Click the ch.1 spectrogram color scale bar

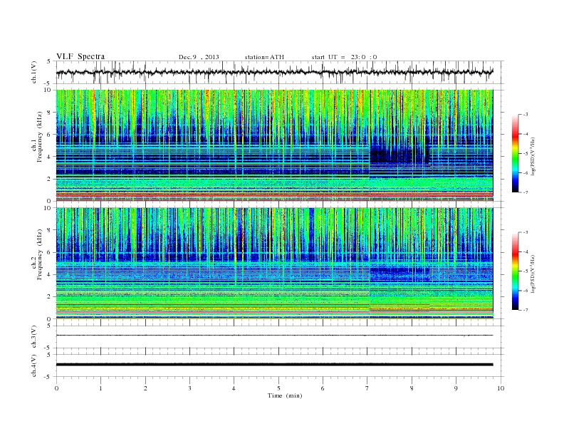(515, 153)
